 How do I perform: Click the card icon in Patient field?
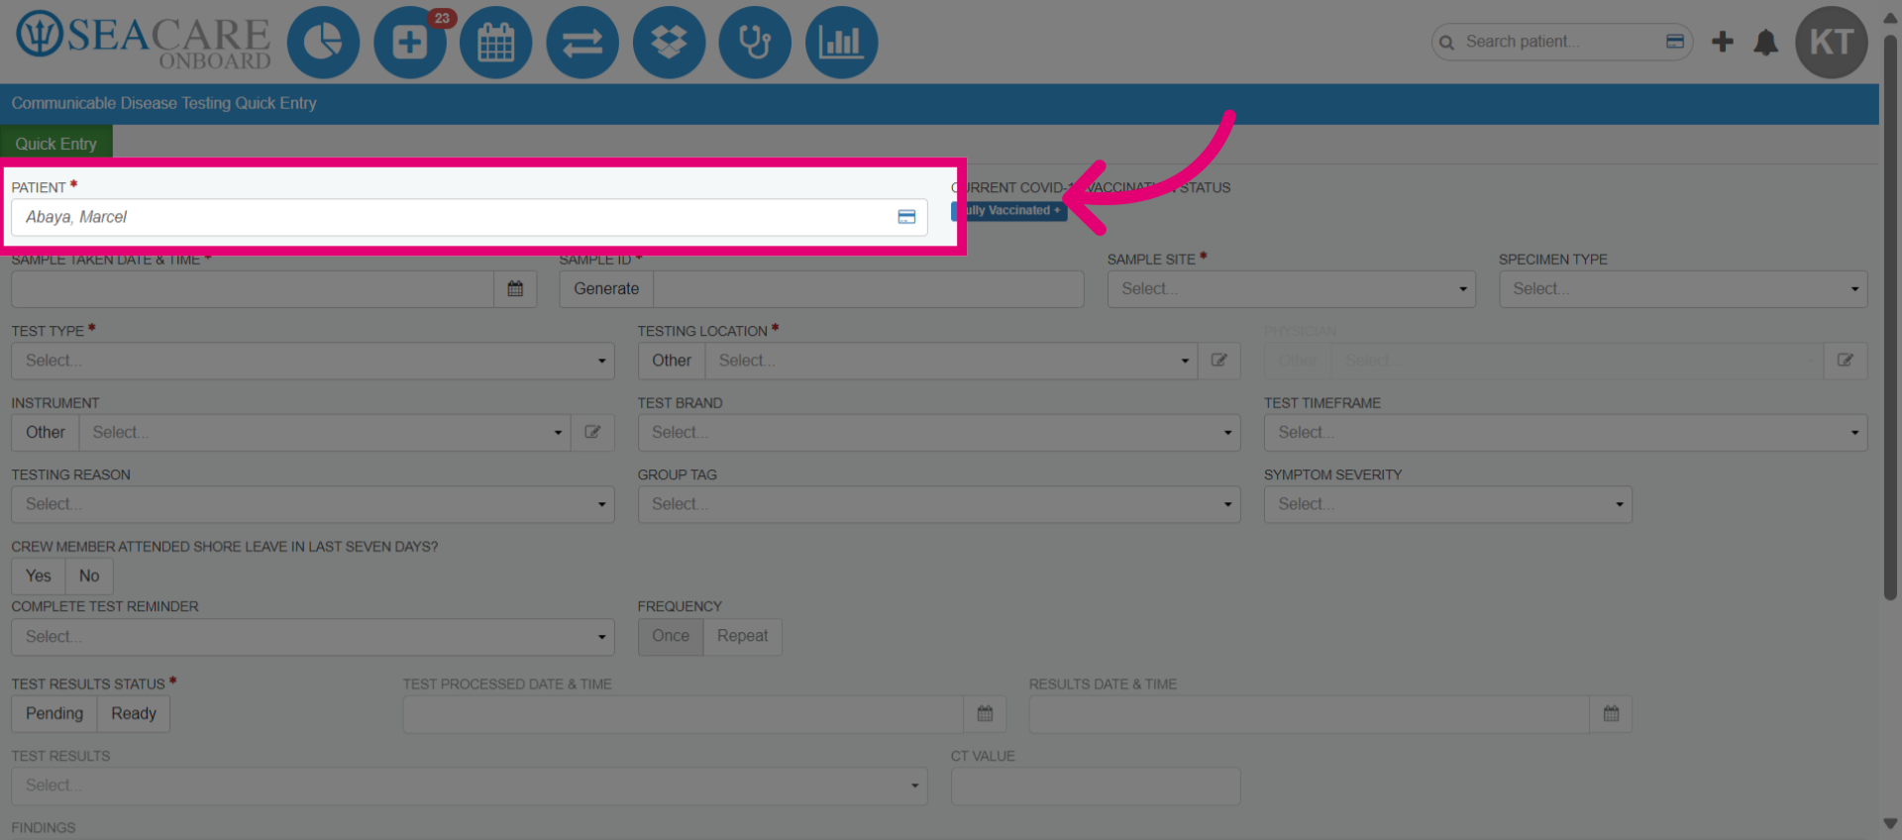click(906, 217)
